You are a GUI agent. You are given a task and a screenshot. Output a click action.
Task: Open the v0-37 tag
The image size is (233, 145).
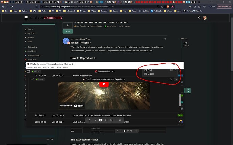(x=121, y=26)
